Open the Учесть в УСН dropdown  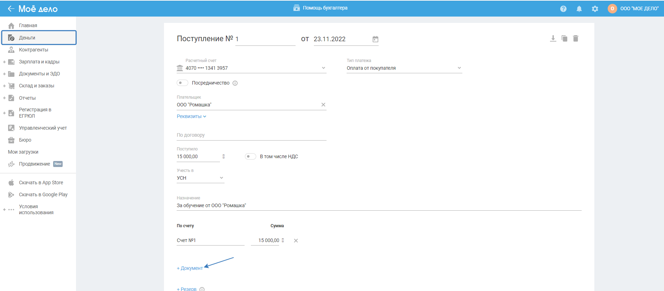point(221,178)
